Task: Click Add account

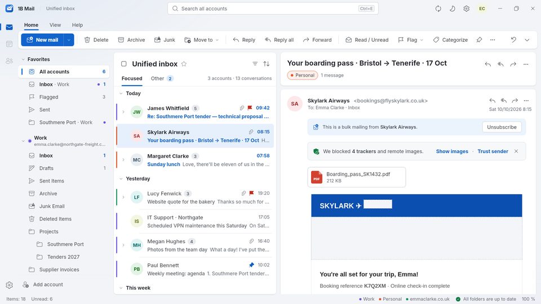Action: tap(43, 285)
